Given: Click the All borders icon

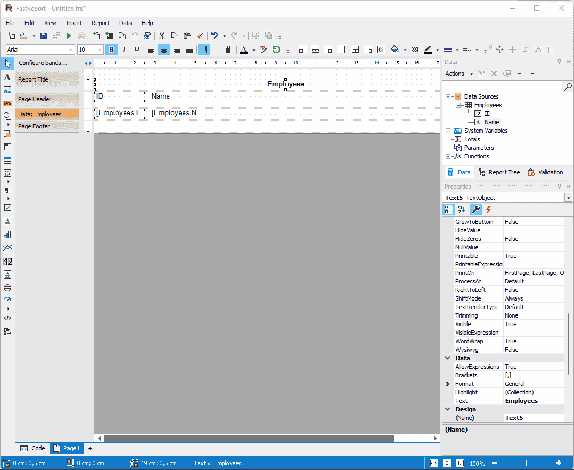Looking at the screenshot, I should [356, 50].
